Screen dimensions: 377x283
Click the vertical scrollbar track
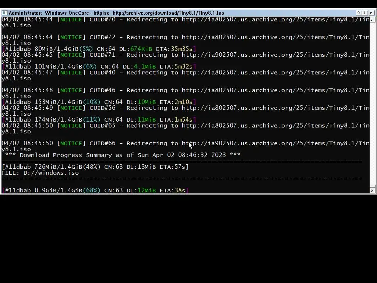372,104
